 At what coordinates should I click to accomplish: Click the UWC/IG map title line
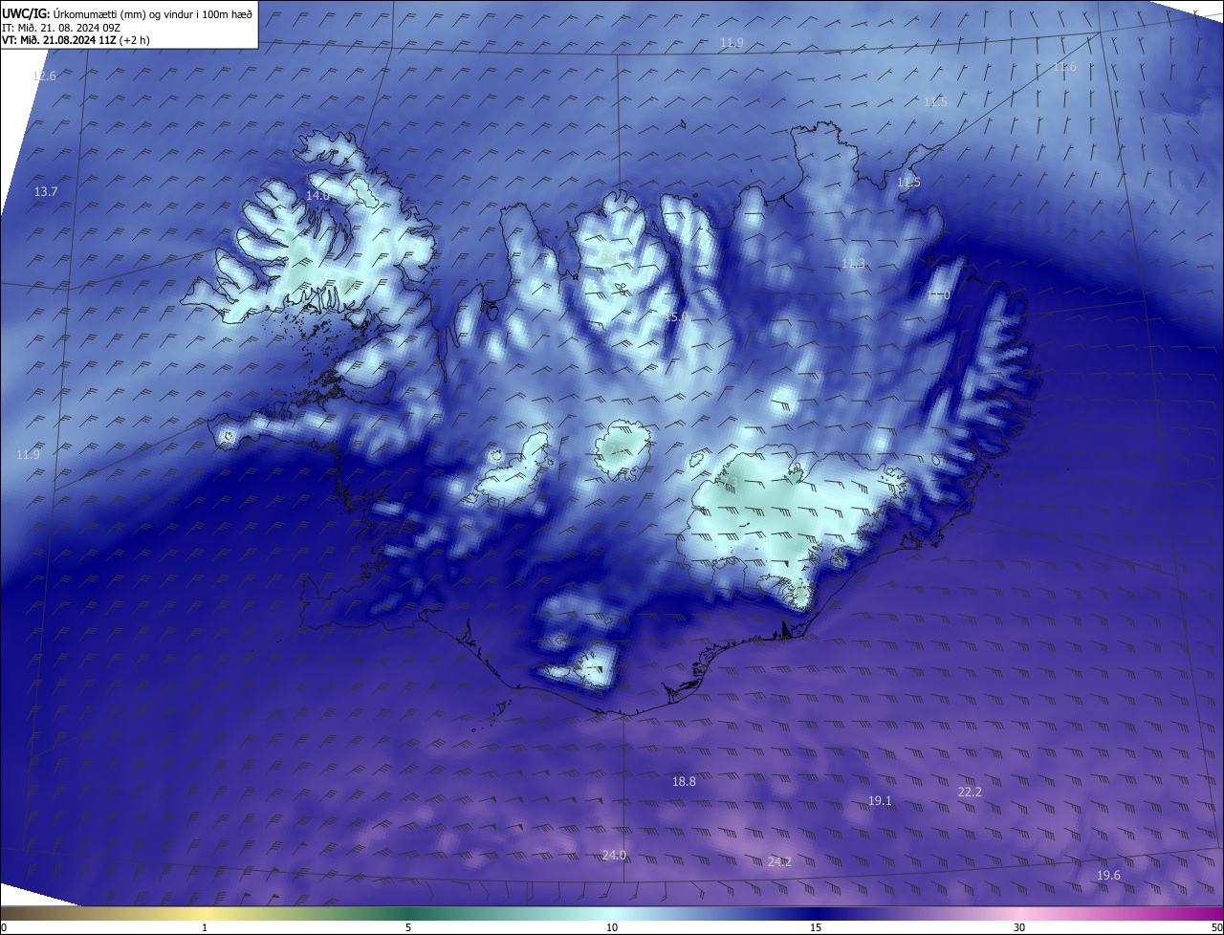[x=128, y=13]
